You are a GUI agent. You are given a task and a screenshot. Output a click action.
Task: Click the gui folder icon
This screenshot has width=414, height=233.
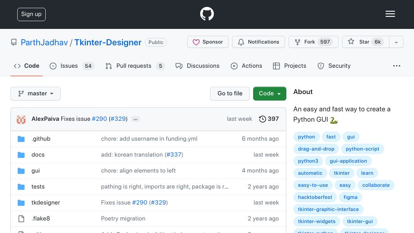[21, 171]
